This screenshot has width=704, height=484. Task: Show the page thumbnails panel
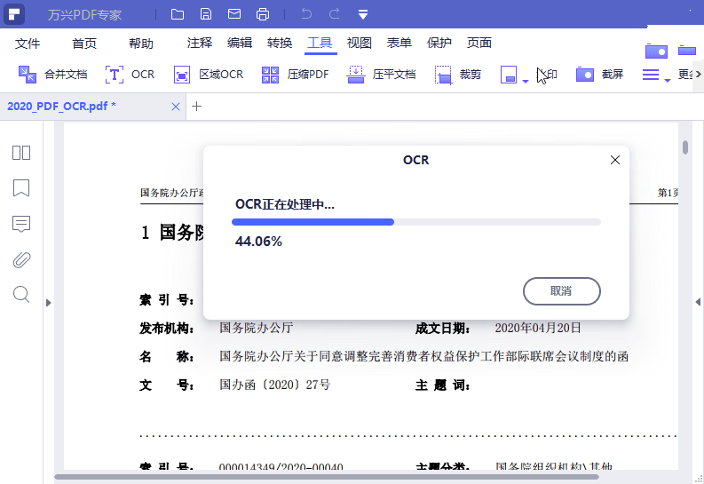[21, 153]
